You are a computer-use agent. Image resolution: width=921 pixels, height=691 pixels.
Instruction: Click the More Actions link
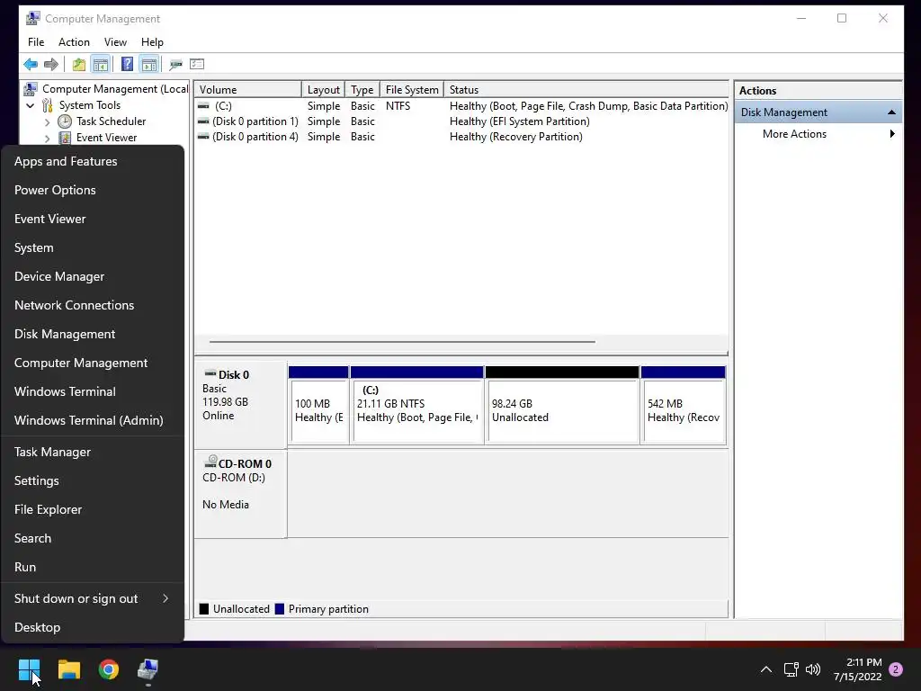[x=794, y=134]
